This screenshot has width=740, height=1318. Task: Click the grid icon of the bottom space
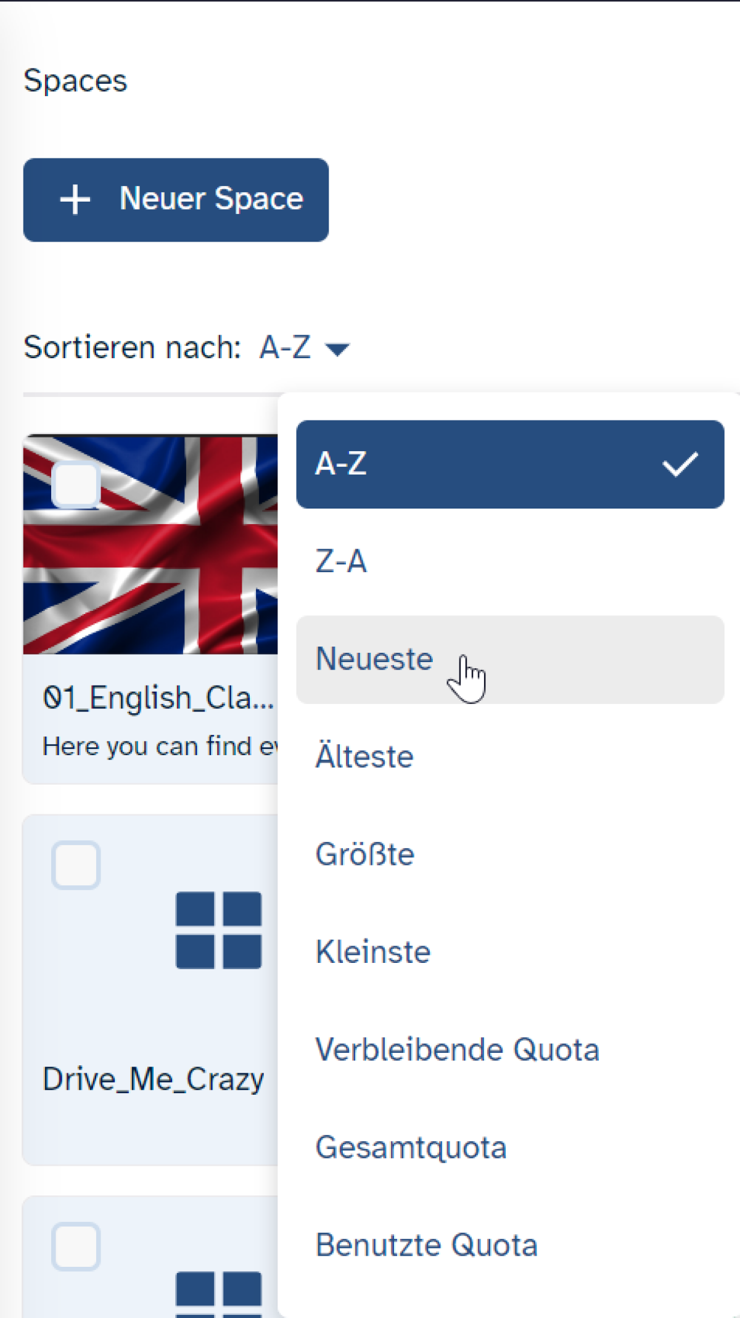(218, 1293)
